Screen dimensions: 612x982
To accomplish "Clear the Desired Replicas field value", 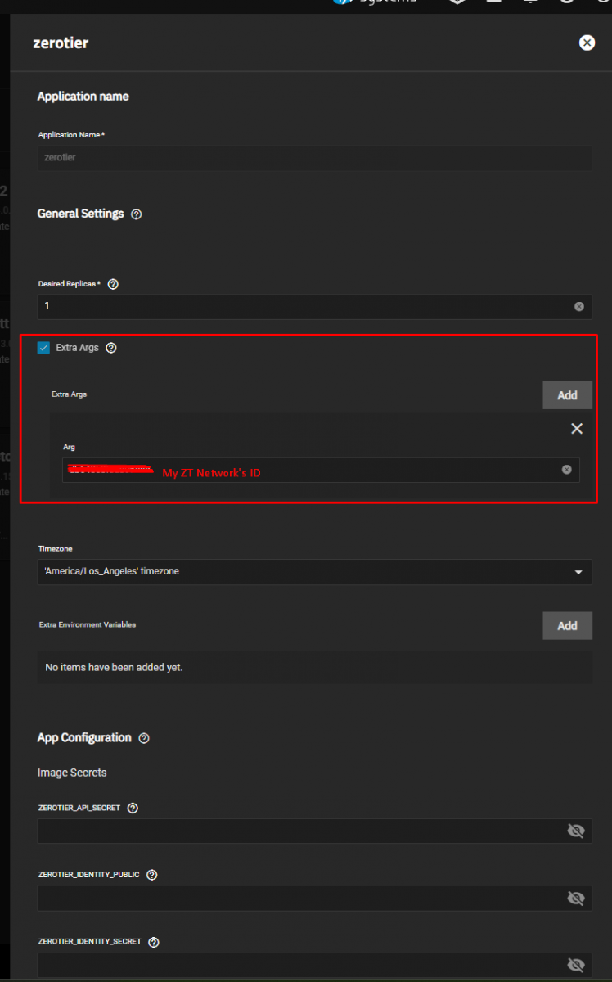I will (x=579, y=306).
